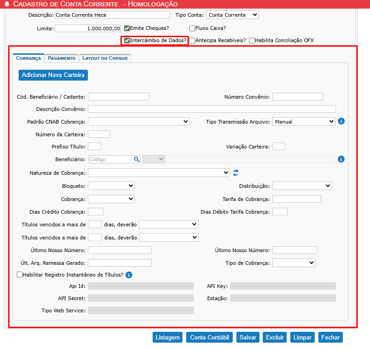Uncheck the Emite Cheques checkbox

point(127,28)
